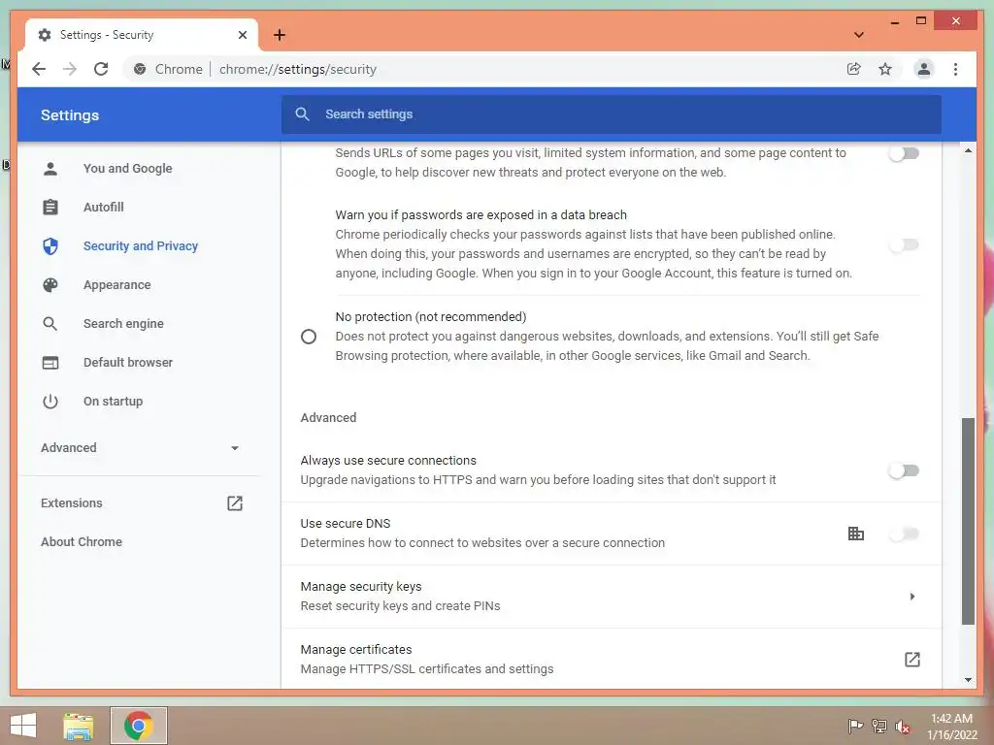Open About Chrome page

[x=82, y=541]
